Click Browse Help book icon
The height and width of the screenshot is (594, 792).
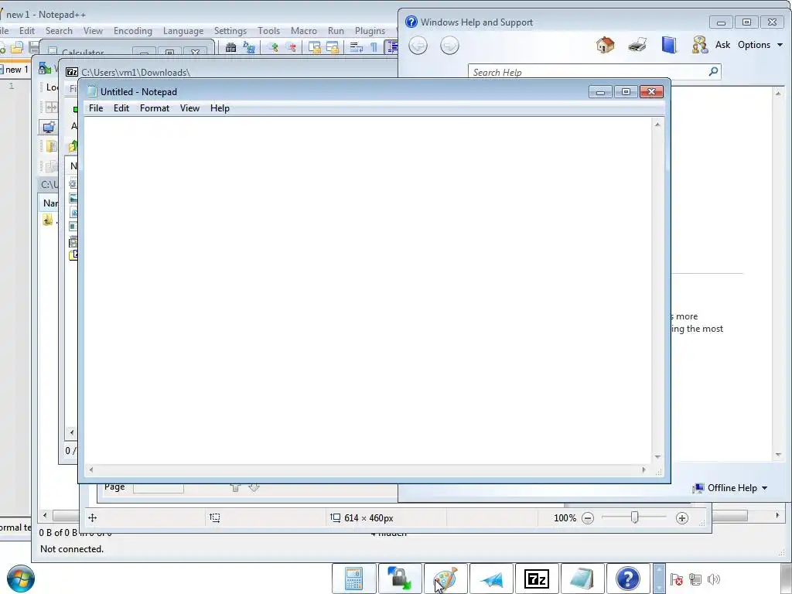(x=669, y=45)
